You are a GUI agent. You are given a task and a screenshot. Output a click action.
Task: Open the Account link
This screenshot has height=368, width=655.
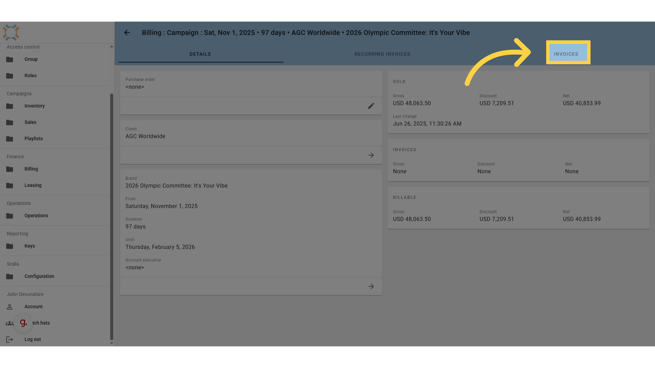pyautogui.click(x=33, y=307)
